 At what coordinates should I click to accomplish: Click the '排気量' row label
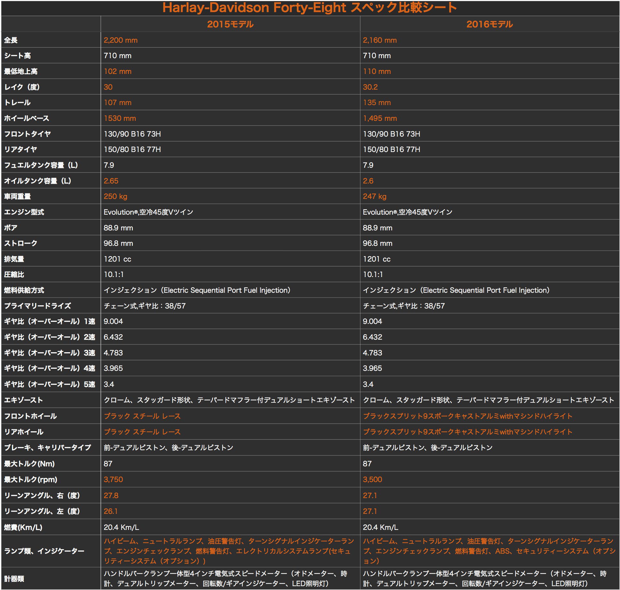(14, 259)
